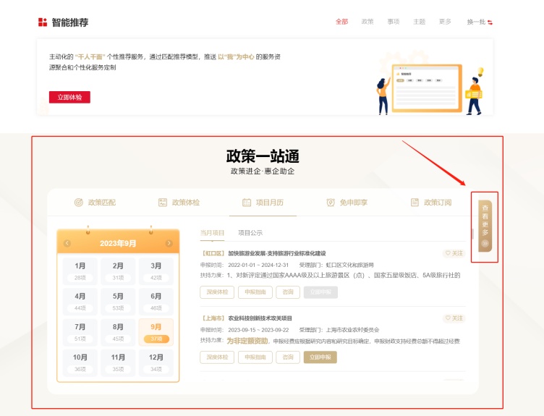Go to previous year with calendar left arrow
This screenshot has height=416, width=544.
(x=67, y=243)
